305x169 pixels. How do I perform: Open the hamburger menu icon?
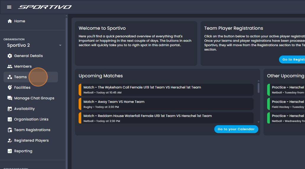pyautogui.click(x=9, y=7)
